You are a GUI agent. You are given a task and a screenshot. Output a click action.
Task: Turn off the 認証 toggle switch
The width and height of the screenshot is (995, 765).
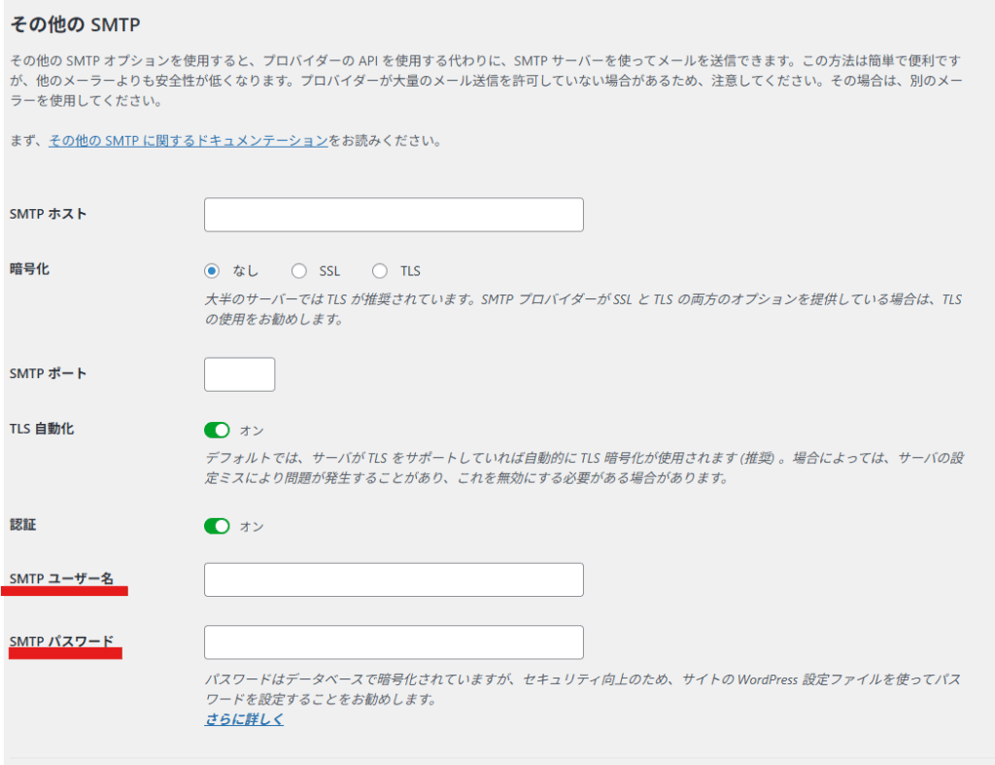coord(217,526)
